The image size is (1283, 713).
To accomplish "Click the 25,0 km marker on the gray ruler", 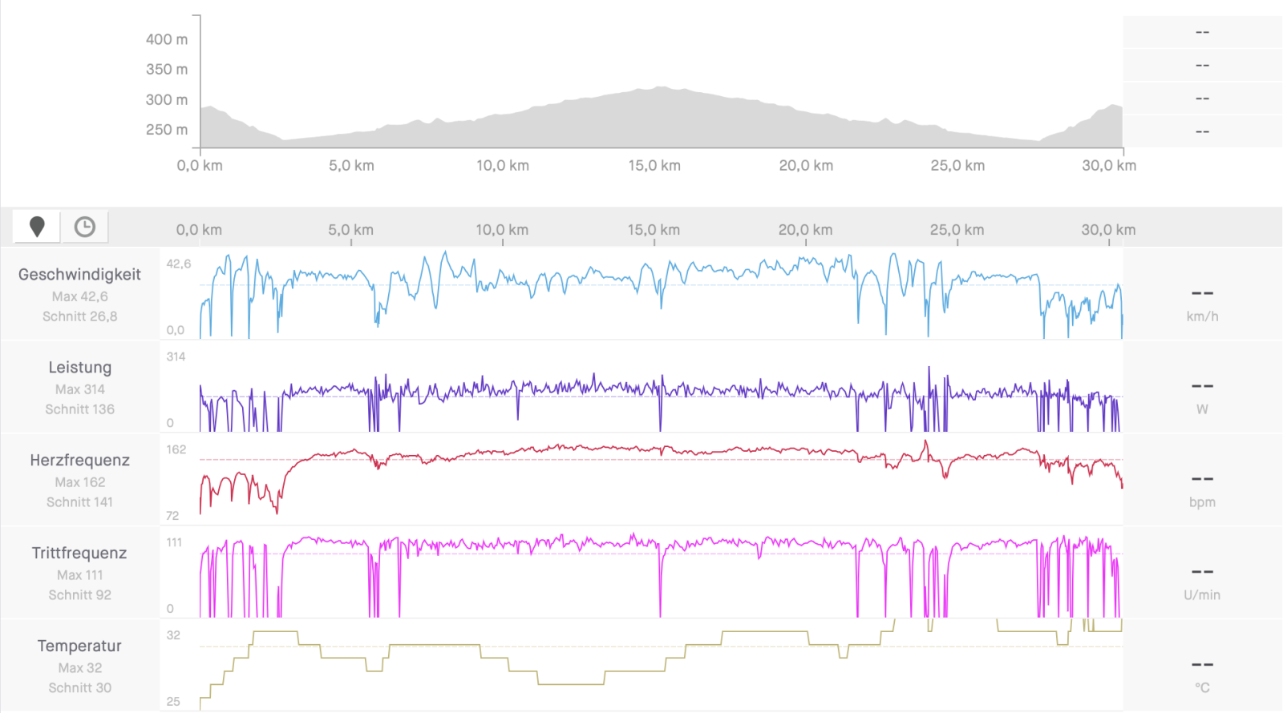I will (x=957, y=230).
